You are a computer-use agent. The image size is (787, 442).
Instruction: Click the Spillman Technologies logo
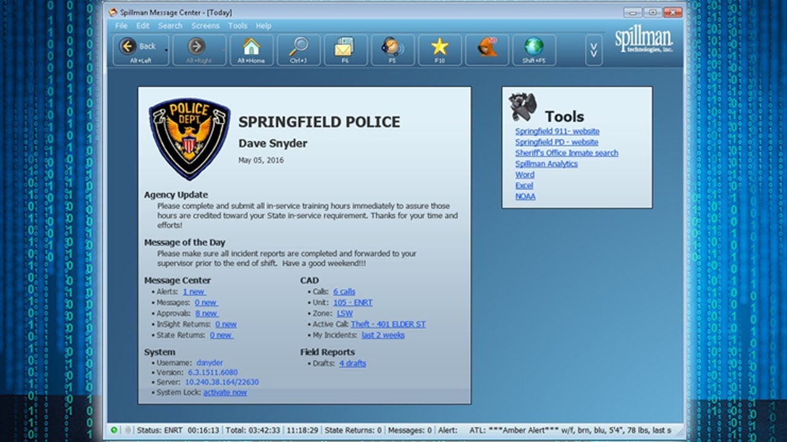click(x=644, y=41)
